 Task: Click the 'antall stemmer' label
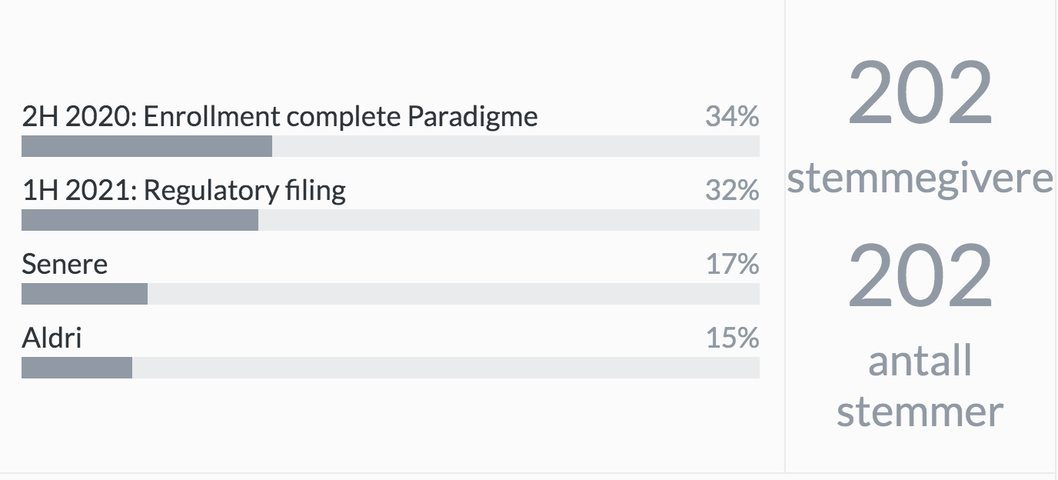pyautogui.click(x=920, y=385)
